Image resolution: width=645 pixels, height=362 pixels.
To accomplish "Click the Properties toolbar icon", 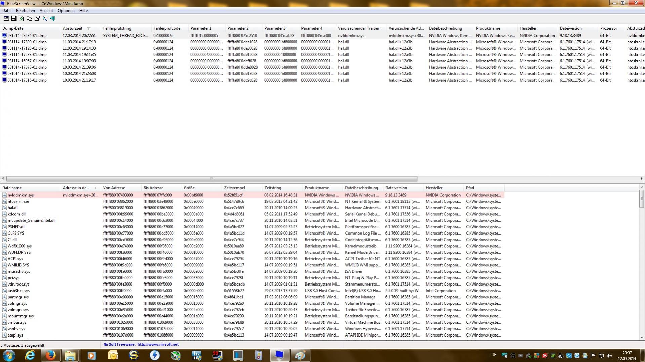I will (x=37, y=19).
